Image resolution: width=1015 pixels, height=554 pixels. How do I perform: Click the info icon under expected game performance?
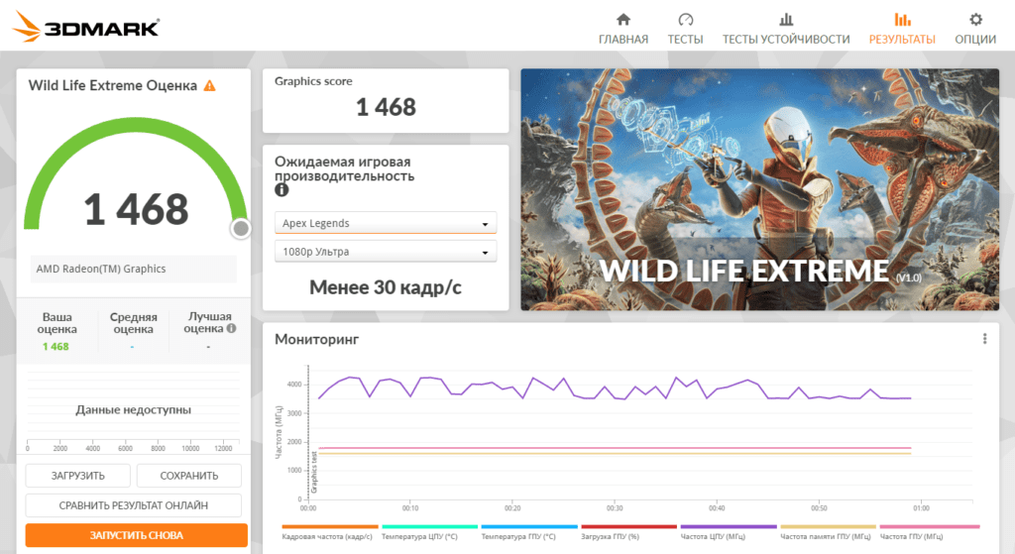(x=282, y=190)
